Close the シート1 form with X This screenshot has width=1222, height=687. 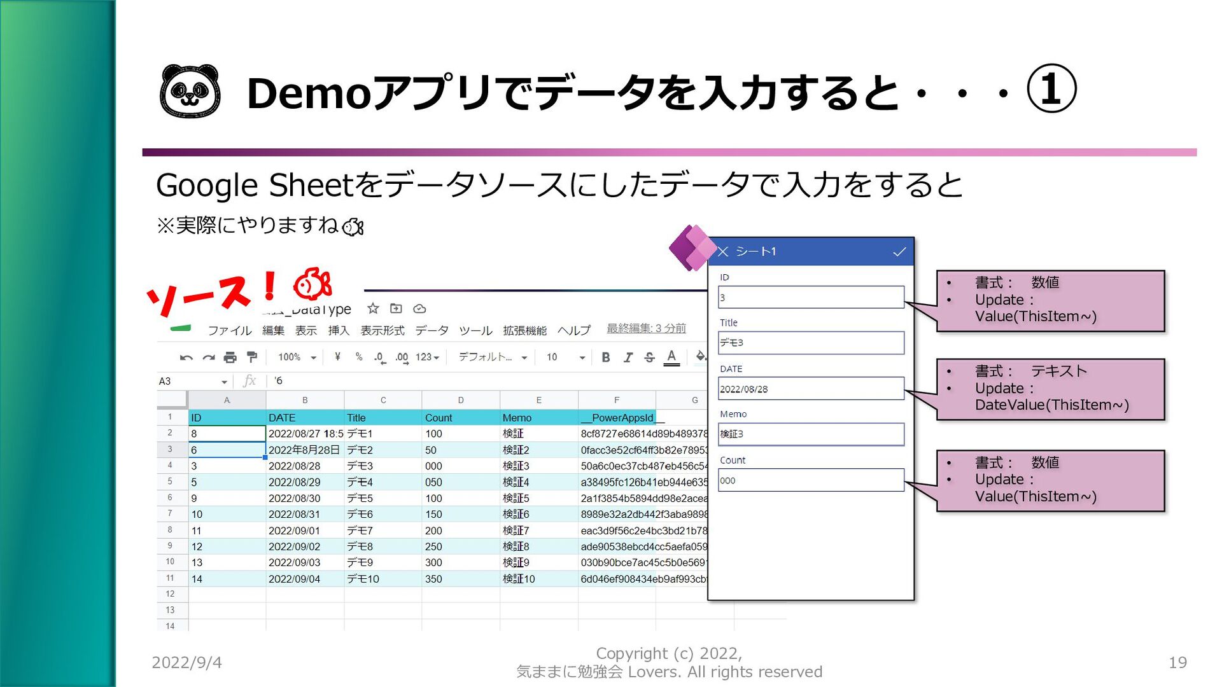pos(723,252)
